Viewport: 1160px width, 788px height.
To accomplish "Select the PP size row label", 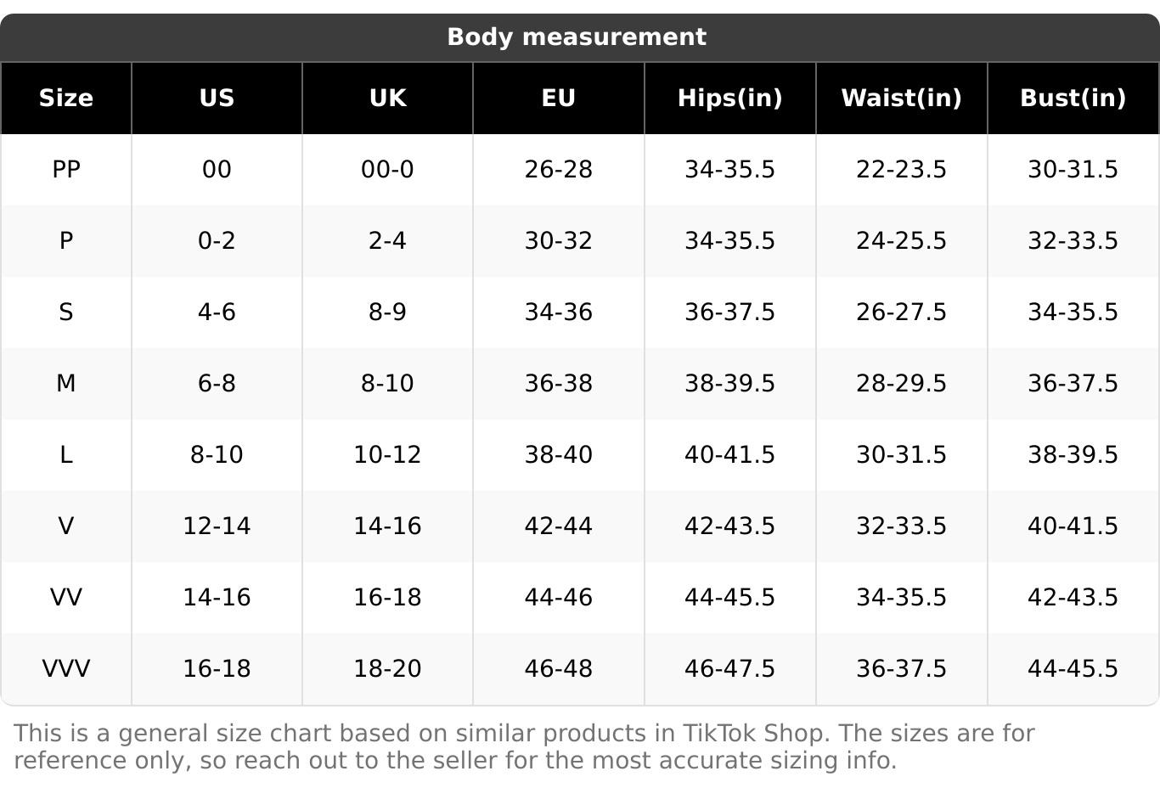I will coord(66,170).
